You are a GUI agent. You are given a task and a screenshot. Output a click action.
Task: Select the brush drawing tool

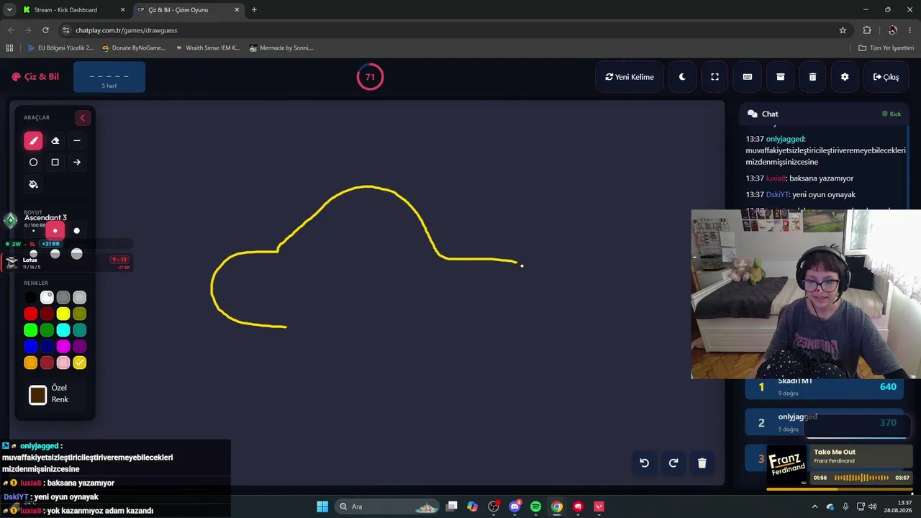[33, 140]
